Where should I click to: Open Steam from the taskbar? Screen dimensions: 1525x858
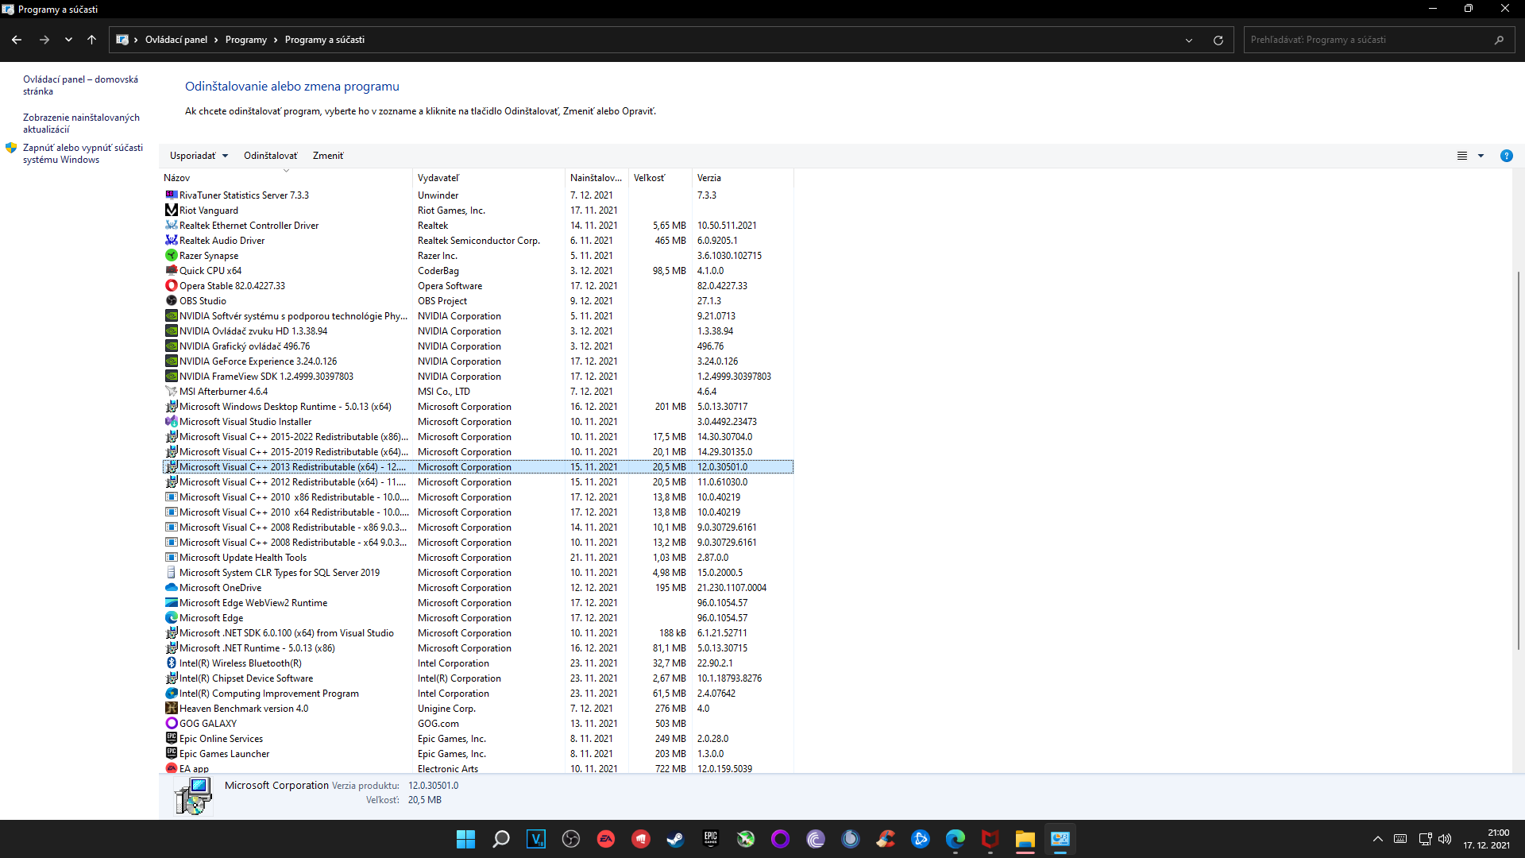[675, 839]
